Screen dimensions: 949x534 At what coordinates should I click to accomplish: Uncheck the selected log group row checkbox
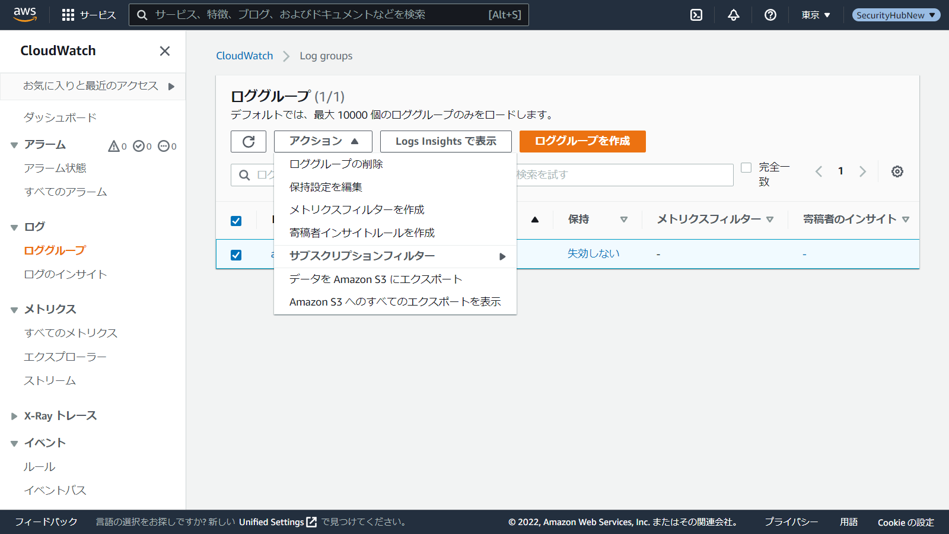coord(236,255)
